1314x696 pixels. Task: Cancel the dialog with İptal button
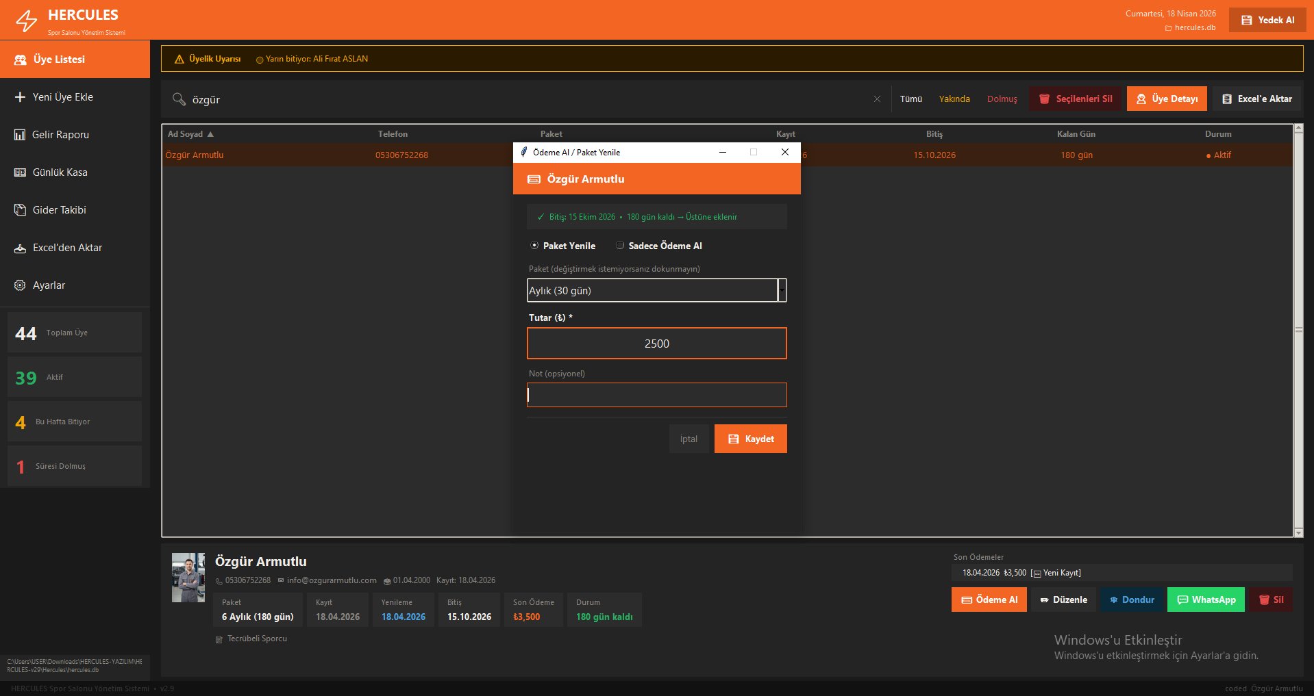coord(689,439)
